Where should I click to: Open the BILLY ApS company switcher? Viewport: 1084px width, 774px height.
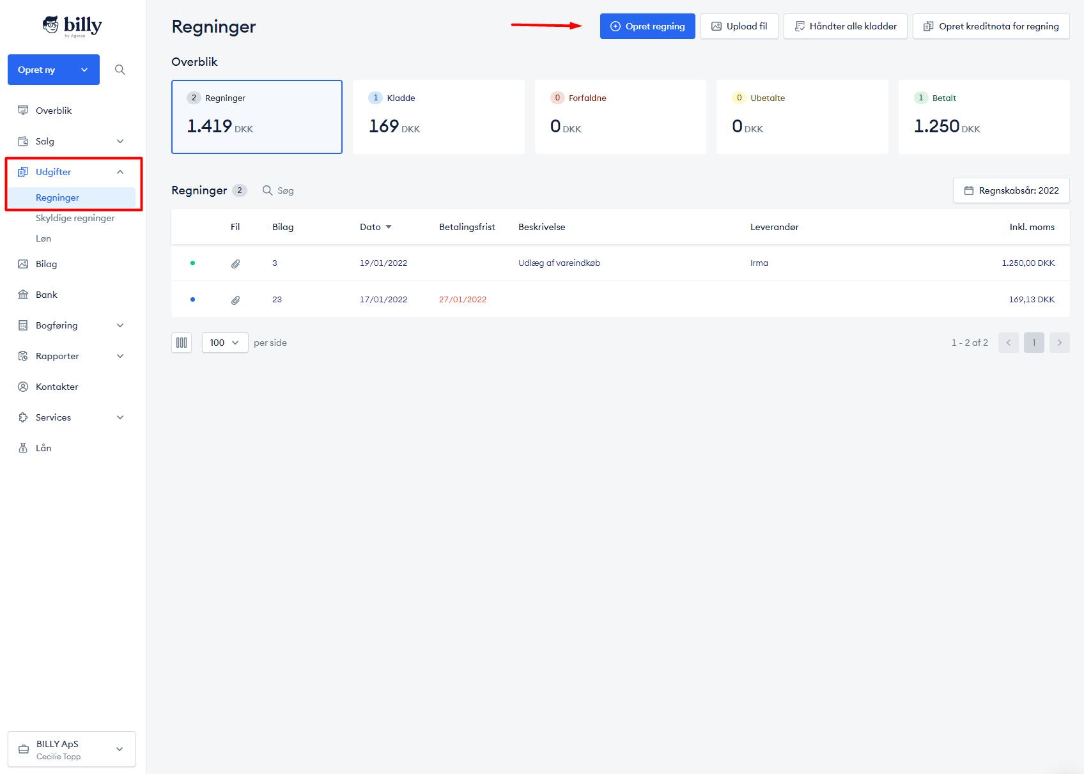tap(72, 749)
